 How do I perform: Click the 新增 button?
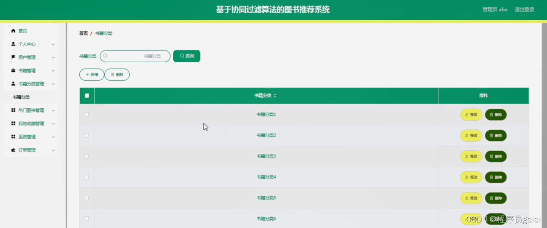tap(92, 75)
